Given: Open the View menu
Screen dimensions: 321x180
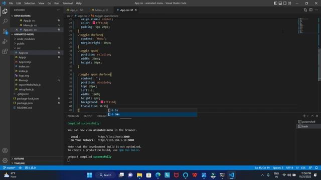Looking at the screenshot, I should click(41, 3).
